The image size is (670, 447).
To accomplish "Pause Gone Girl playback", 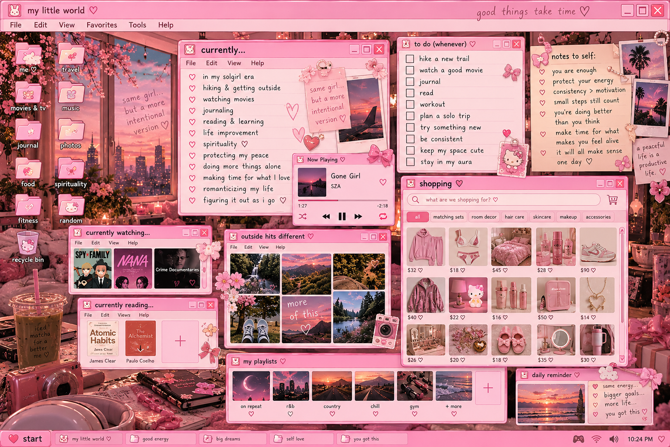I will coord(342,217).
